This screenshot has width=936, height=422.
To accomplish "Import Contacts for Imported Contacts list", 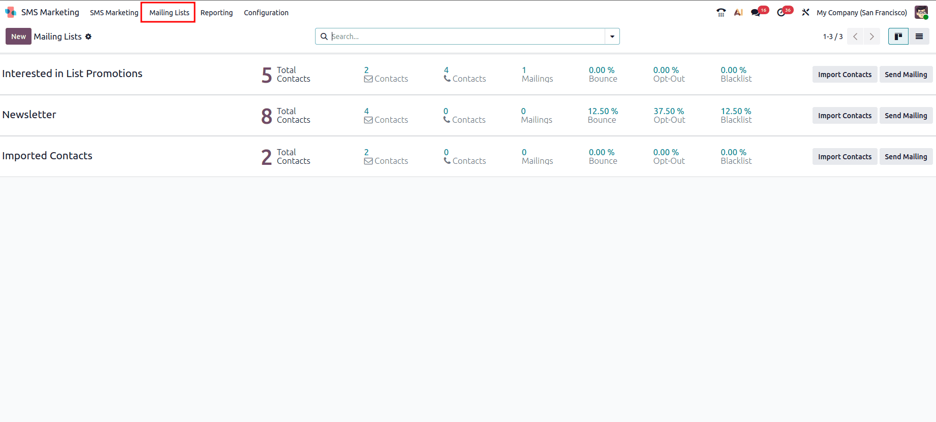I will [845, 157].
